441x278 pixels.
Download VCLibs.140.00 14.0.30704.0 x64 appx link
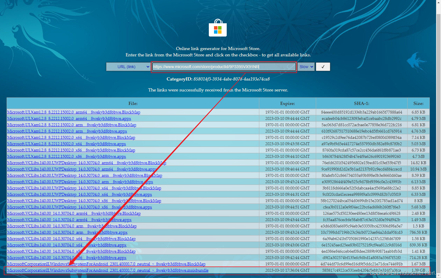pyautogui.click(x=67, y=245)
